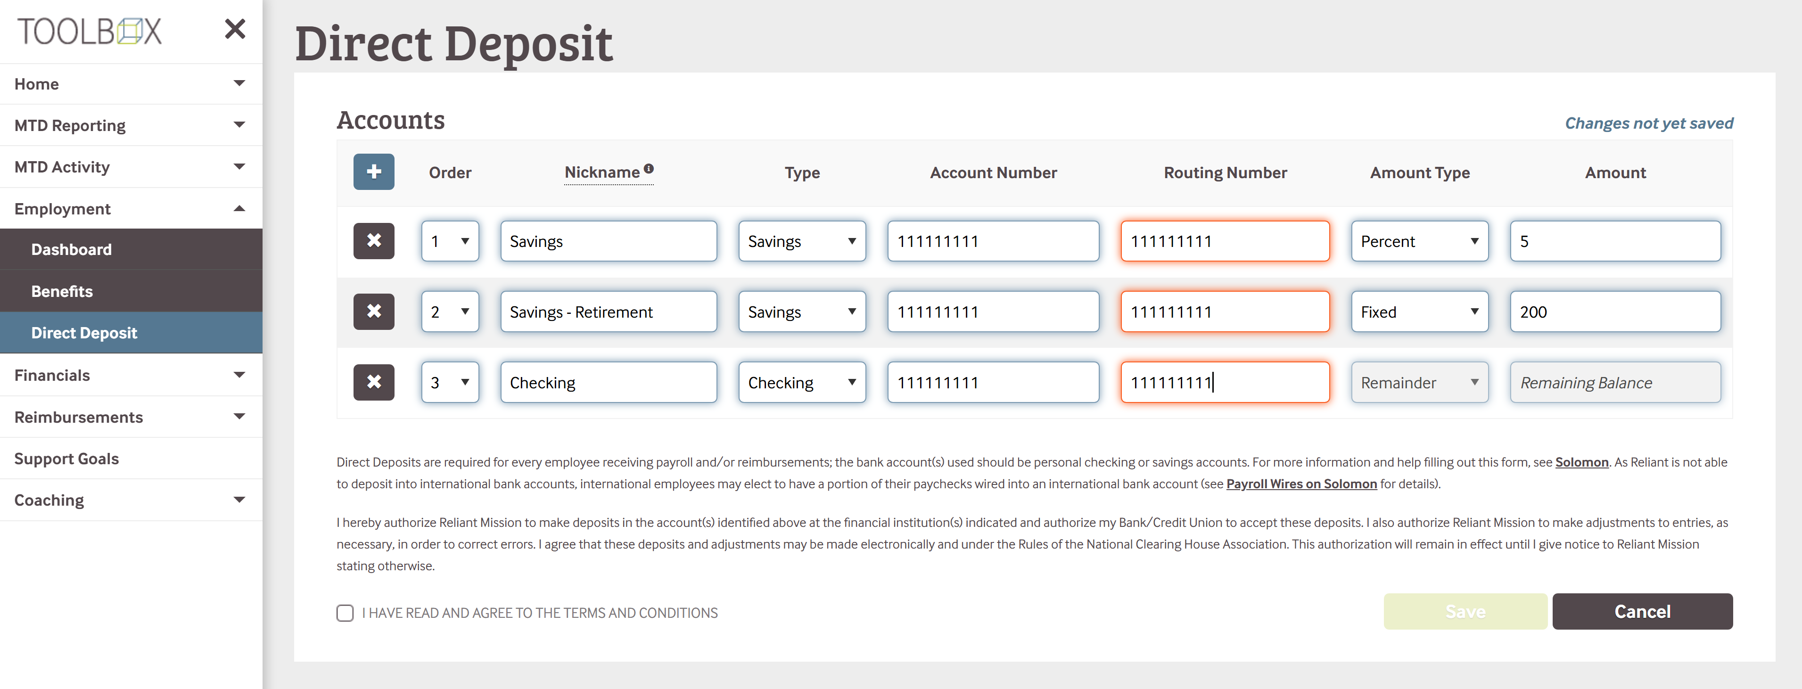This screenshot has height=689, width=1802.
Task: Close the Toolbox sidebar with X
Action: coord(235,29)
